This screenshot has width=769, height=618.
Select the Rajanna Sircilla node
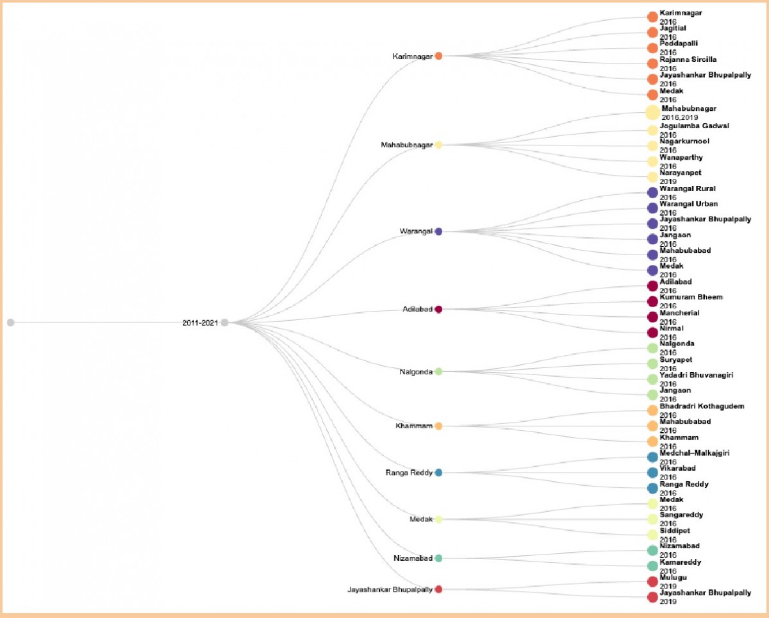point(652,63)
